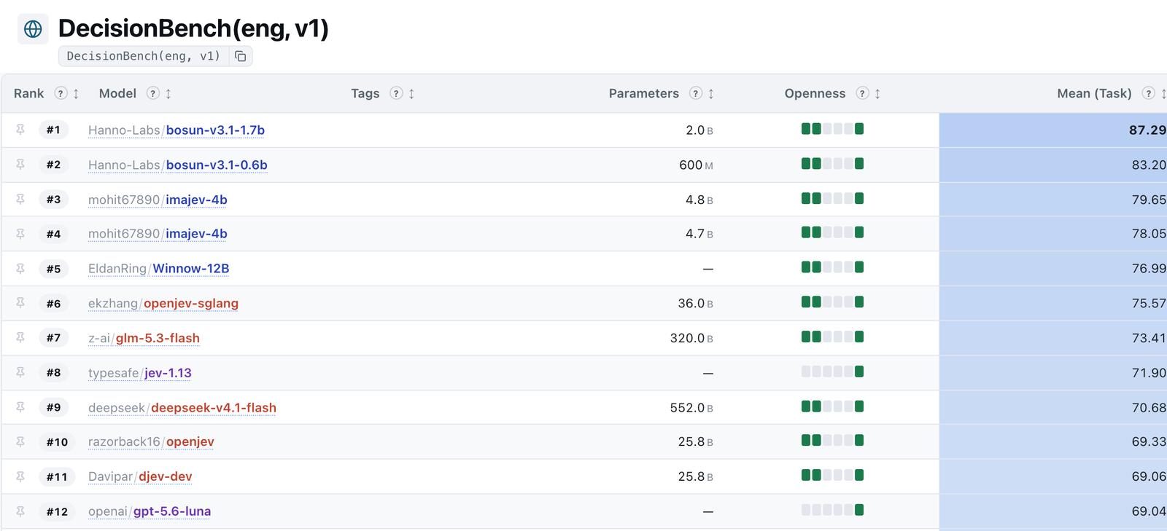Click the 71.90 mean score cell

tap(1053, 373)
